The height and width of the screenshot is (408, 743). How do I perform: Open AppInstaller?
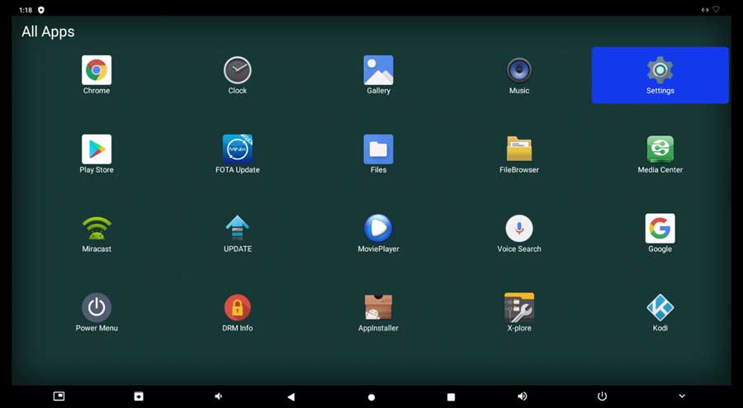[x=378, y=312]
